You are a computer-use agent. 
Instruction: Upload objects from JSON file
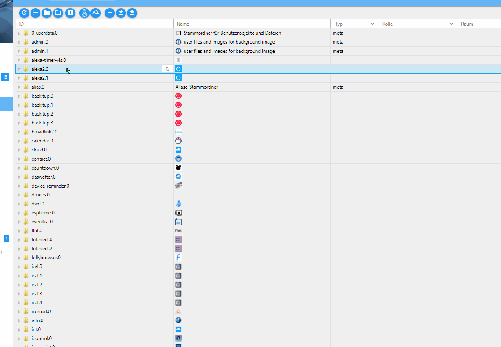tap(121, 13)
